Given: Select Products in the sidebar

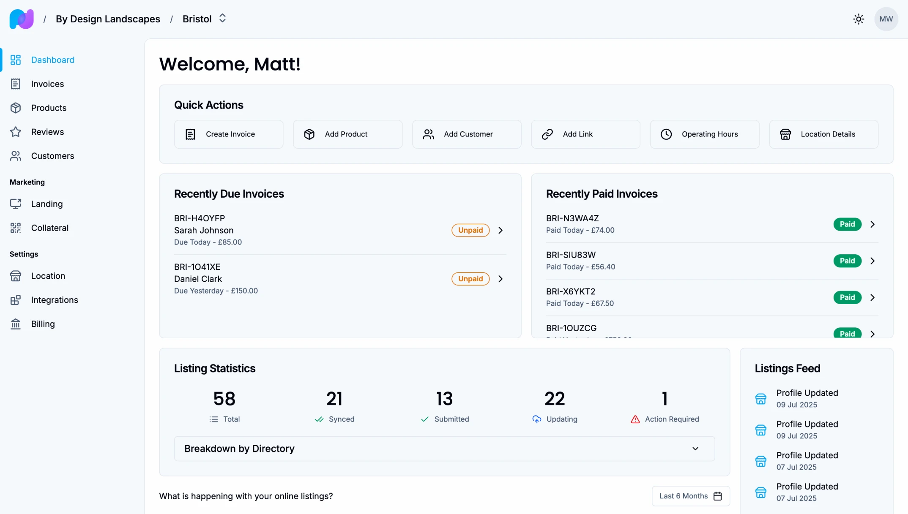Looking at the screenshot, I should [49, 108].
